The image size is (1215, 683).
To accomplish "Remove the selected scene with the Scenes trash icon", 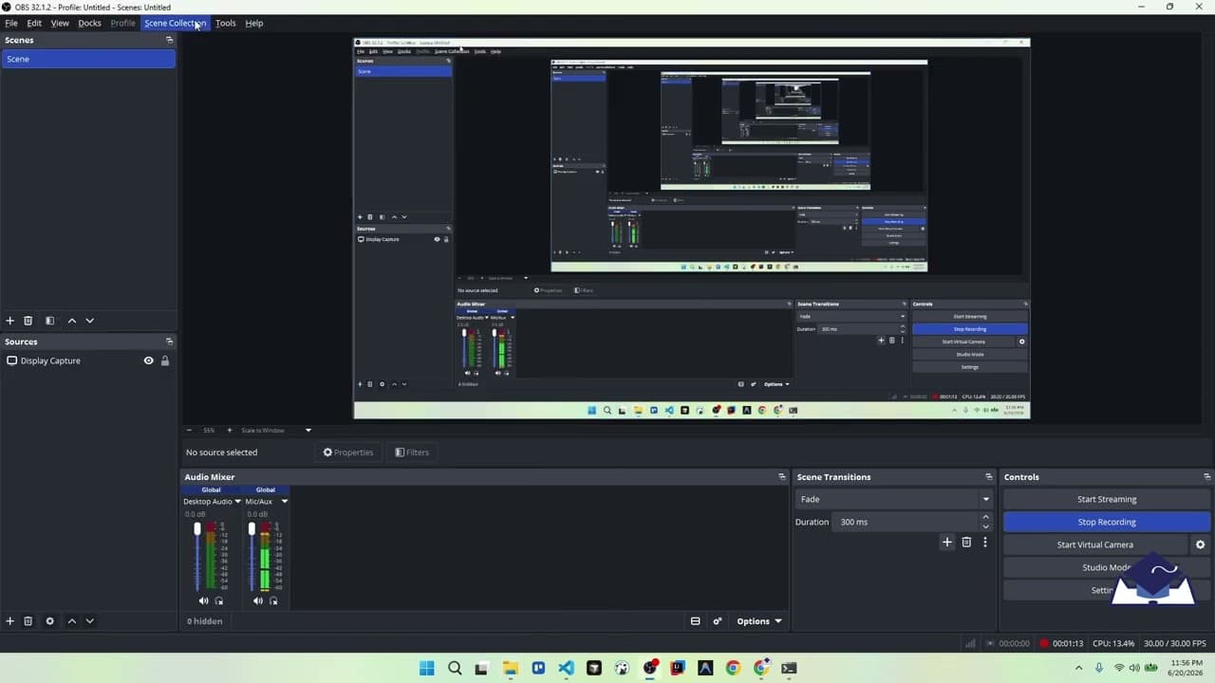I will 28,321.
